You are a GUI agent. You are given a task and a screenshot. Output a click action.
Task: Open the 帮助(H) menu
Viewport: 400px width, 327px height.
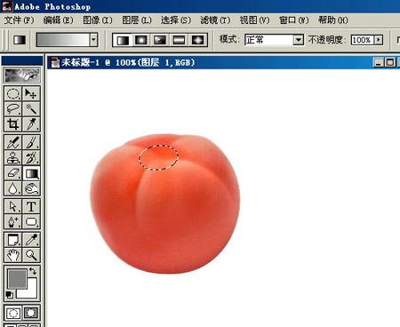tap(333, 20)
